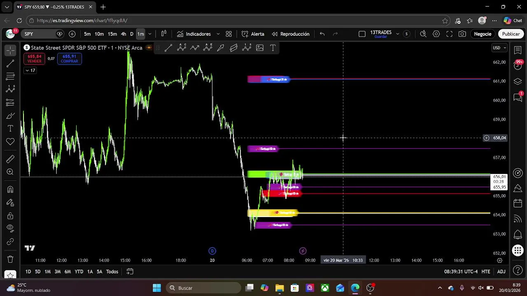Expand the Indicadores favorites dropdown
527x296 pixels.
tap(218, 34)
